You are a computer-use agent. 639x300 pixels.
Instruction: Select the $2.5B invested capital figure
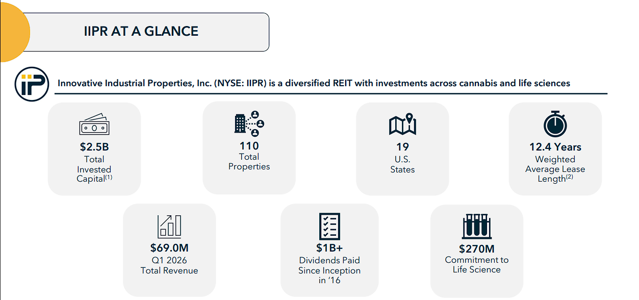pyautogui.click(x=94, y=147)
